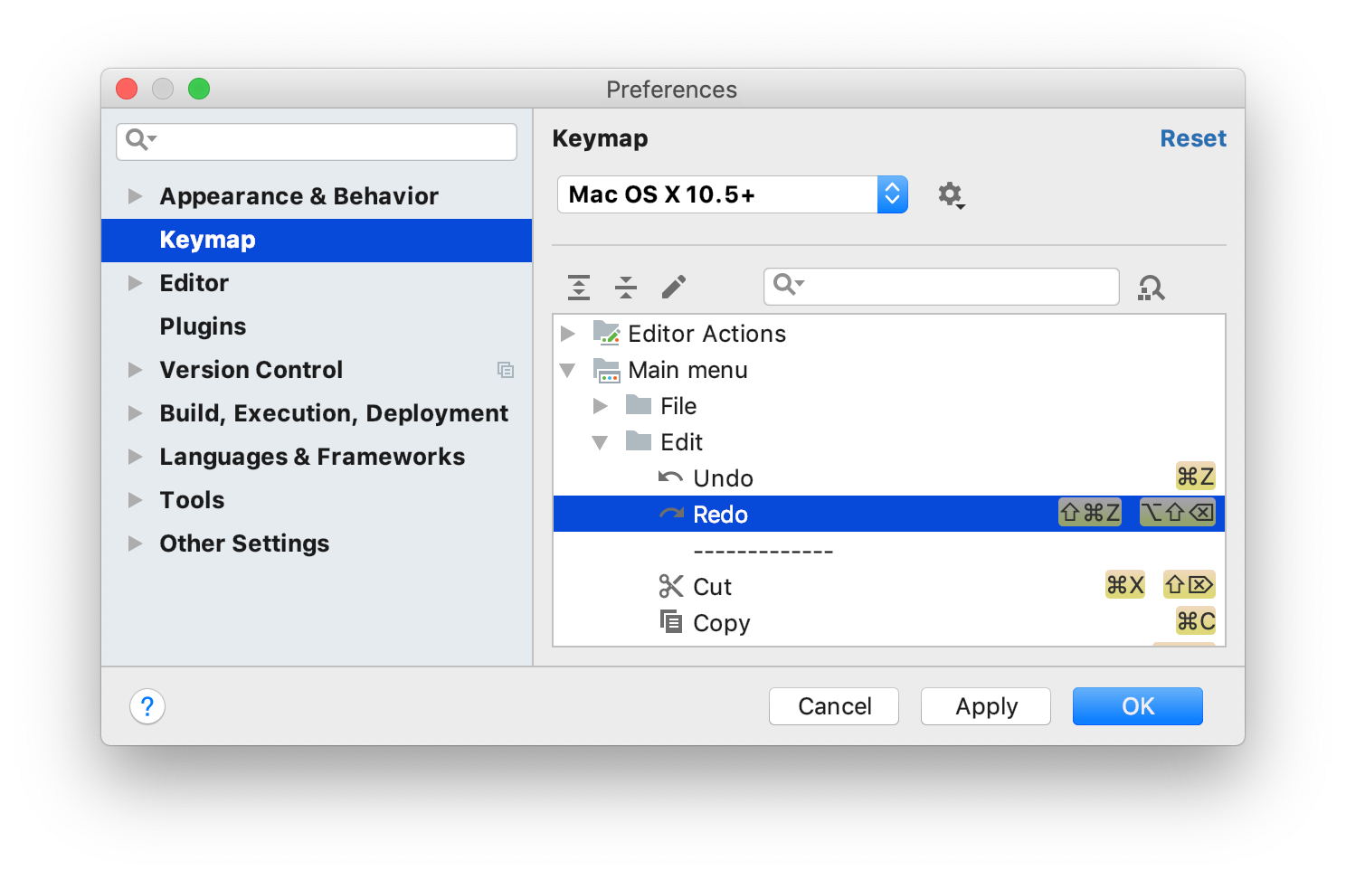This screenshot has width=1346, height=879.
Task: Click the magnifier icon in keymap search
Action: point(788,285)
